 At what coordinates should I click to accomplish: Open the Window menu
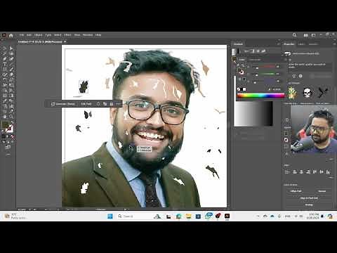(x=88, y=35)
